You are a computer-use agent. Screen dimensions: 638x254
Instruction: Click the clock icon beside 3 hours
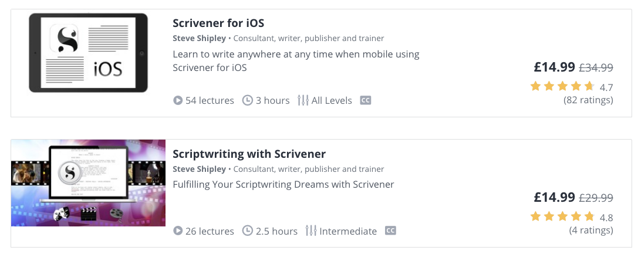(x=247, y=100)
